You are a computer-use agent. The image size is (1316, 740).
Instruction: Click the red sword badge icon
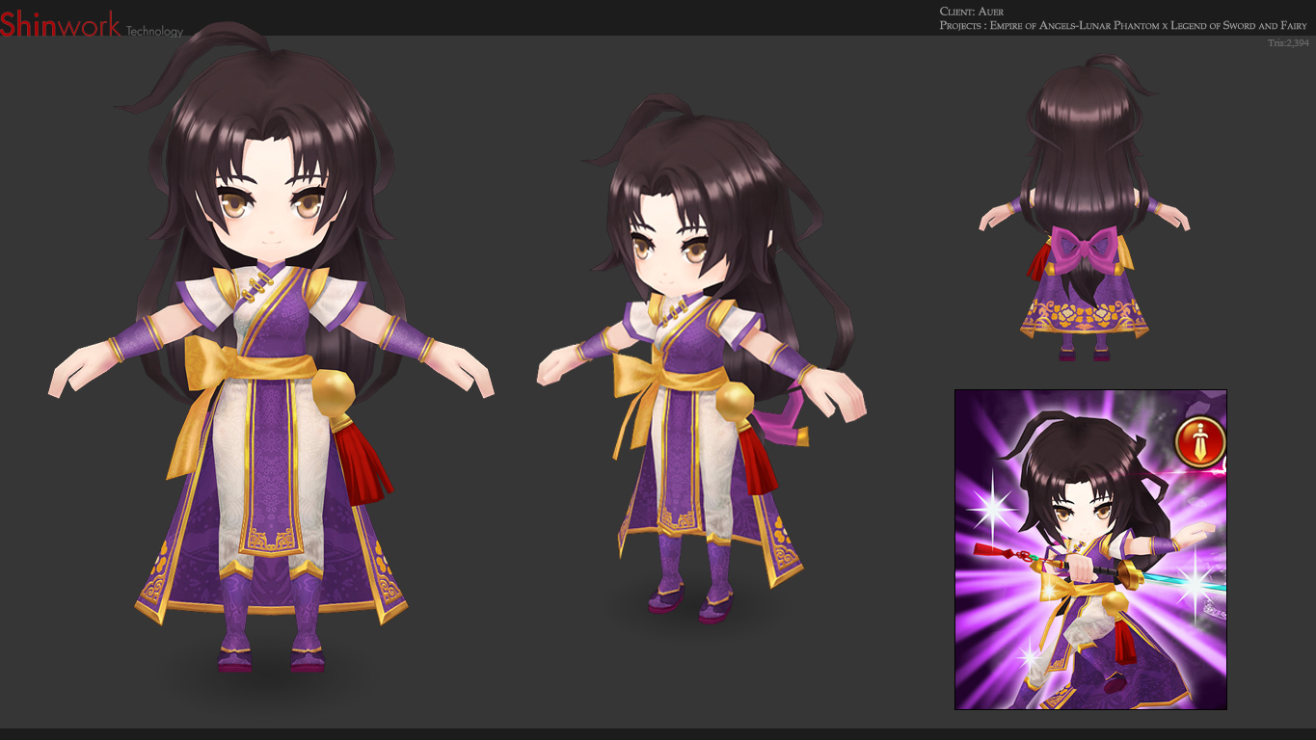[1200, 442]
